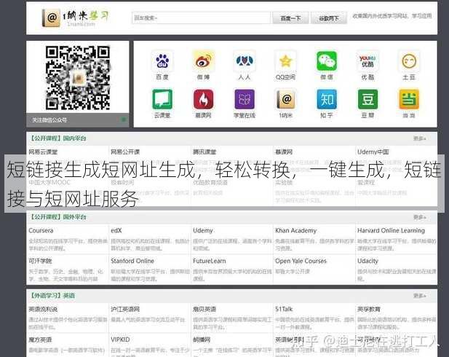Select the 【外语学习】英语 section header

52,296
